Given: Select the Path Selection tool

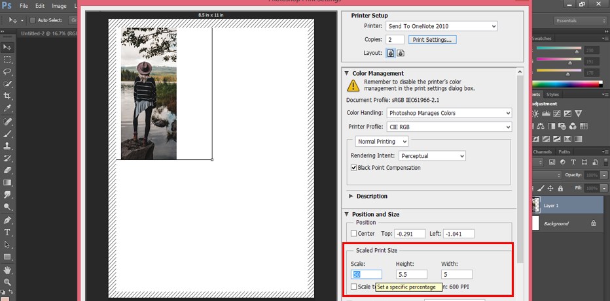Looking at the screenshot, I should click(x=7, y=244).
